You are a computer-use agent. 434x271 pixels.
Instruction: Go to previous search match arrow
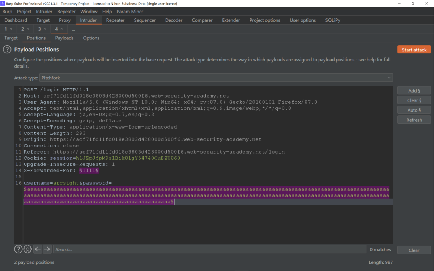coord(38,249)
